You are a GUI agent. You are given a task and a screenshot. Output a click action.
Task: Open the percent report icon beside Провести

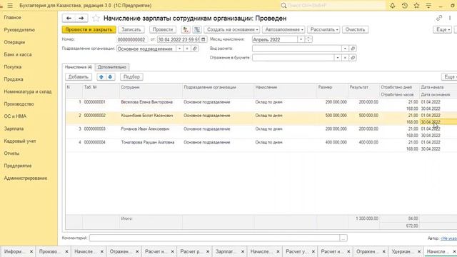pyautogui.click(x=197, y=29)
